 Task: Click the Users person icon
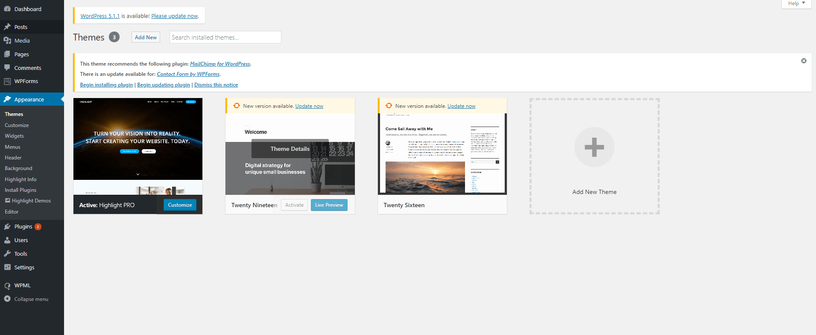point(7,240)
